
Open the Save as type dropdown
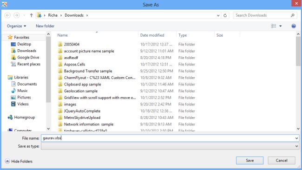[170, 146]
